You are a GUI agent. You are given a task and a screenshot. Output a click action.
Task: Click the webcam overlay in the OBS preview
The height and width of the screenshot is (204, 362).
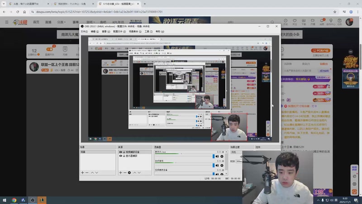229,127
